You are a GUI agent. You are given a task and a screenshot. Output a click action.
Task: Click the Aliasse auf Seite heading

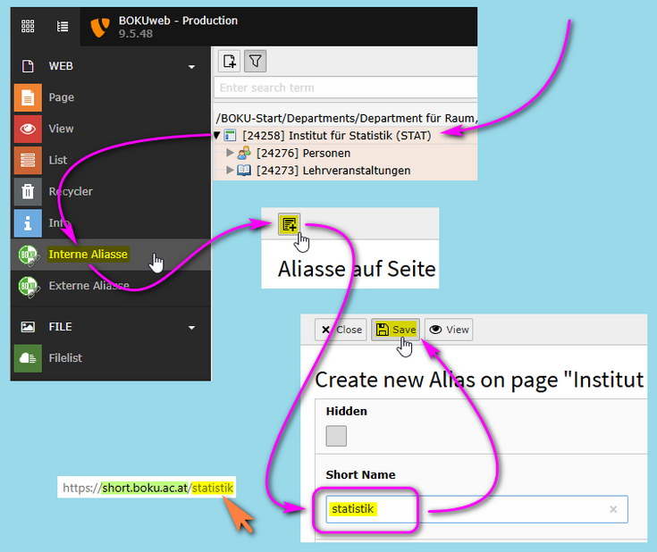(x=357, y=269)
